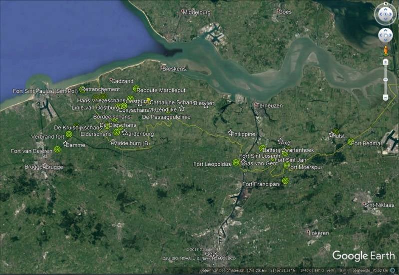Open the Verbrand fort green placemark
This screenshot has width=399, height=275.
[x=69, y=134]
